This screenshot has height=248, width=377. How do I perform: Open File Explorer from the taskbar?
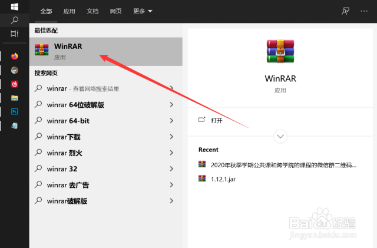[x=15, y=98]
